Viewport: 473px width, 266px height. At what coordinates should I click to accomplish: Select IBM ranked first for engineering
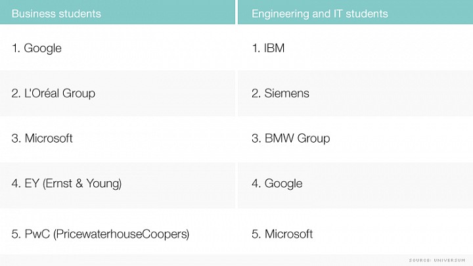click(274, 48)
